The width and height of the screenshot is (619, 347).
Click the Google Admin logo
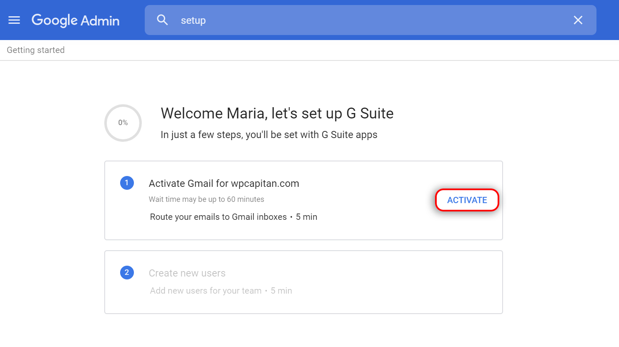[x=75, y=20]
